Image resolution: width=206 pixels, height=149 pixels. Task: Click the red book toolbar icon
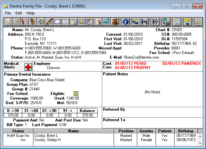pyautogui.click(x=25, y=22)
